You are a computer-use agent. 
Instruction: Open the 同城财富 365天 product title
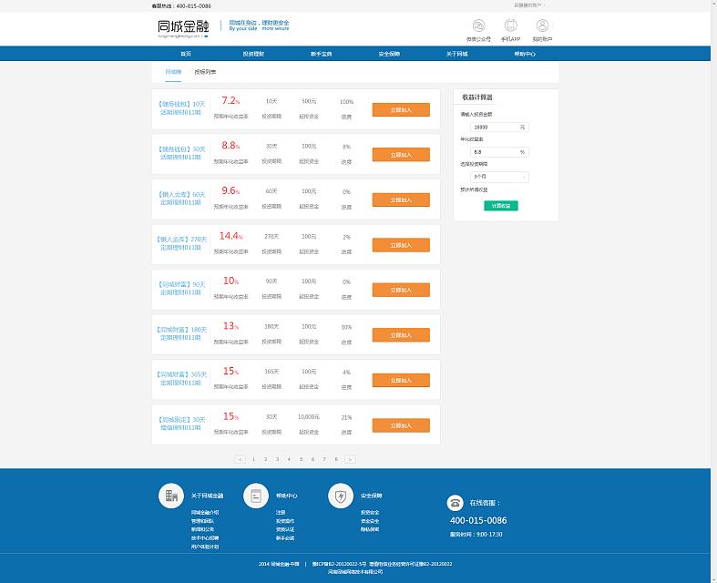click(181, 379)
